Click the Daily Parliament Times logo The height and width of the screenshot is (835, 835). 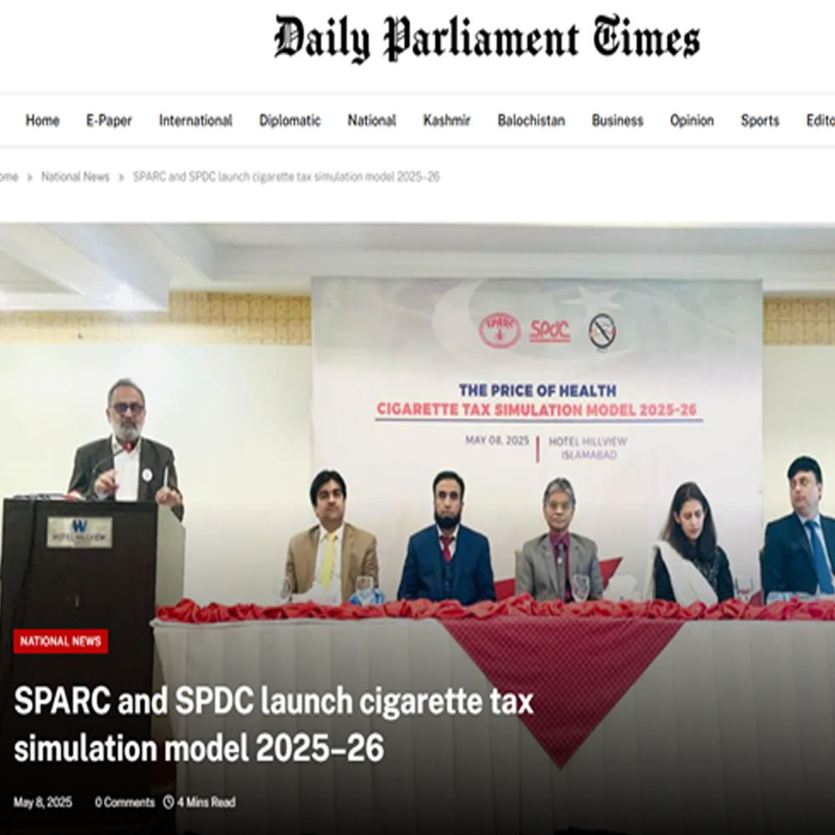[487, 38]
